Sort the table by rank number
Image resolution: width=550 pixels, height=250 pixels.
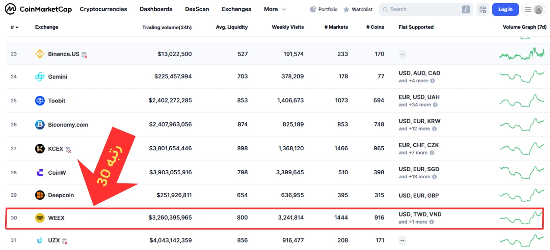point(14,27)
